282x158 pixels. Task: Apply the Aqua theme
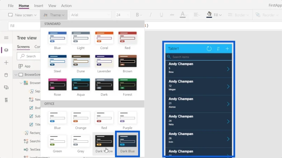tap(81, 87)
